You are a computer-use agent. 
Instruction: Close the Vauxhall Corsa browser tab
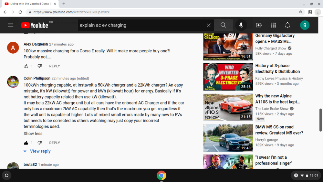[x=55, y=4]
